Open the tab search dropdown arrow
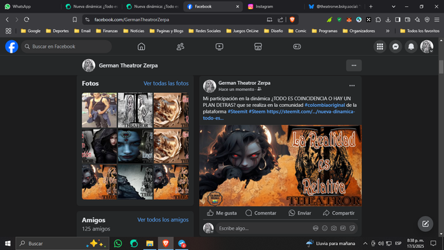The height and width of the screenshot is (250, 444). [x=393, y=6]
